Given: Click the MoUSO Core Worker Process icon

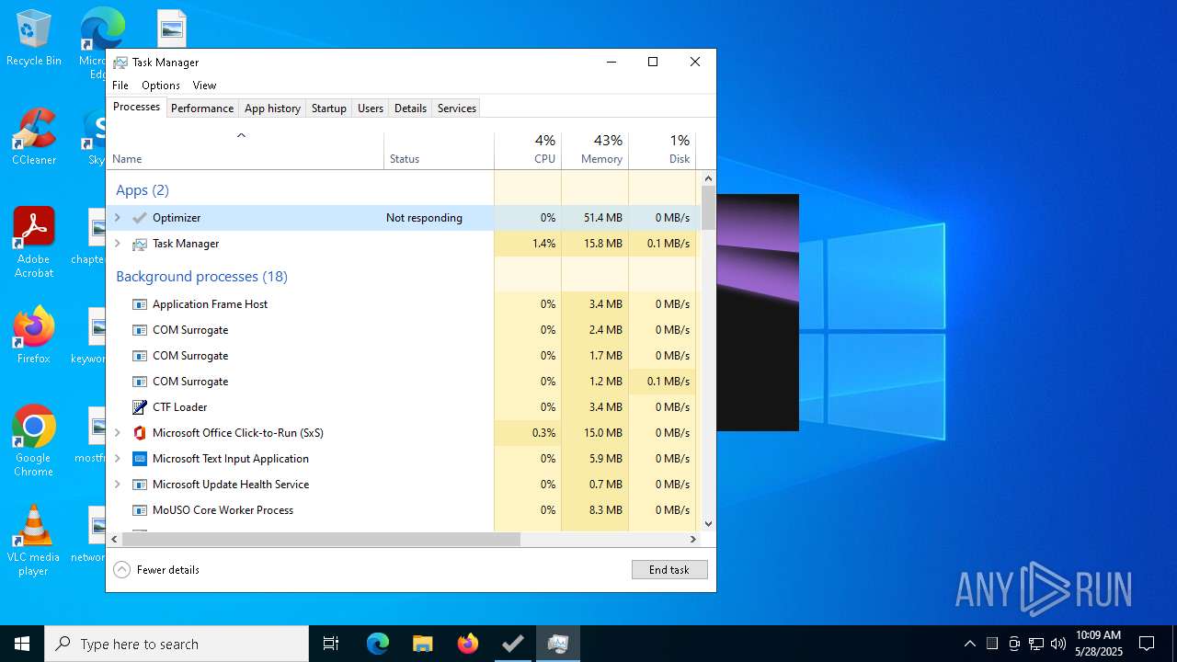Looking at the screenshot, I should click(140, 510).
